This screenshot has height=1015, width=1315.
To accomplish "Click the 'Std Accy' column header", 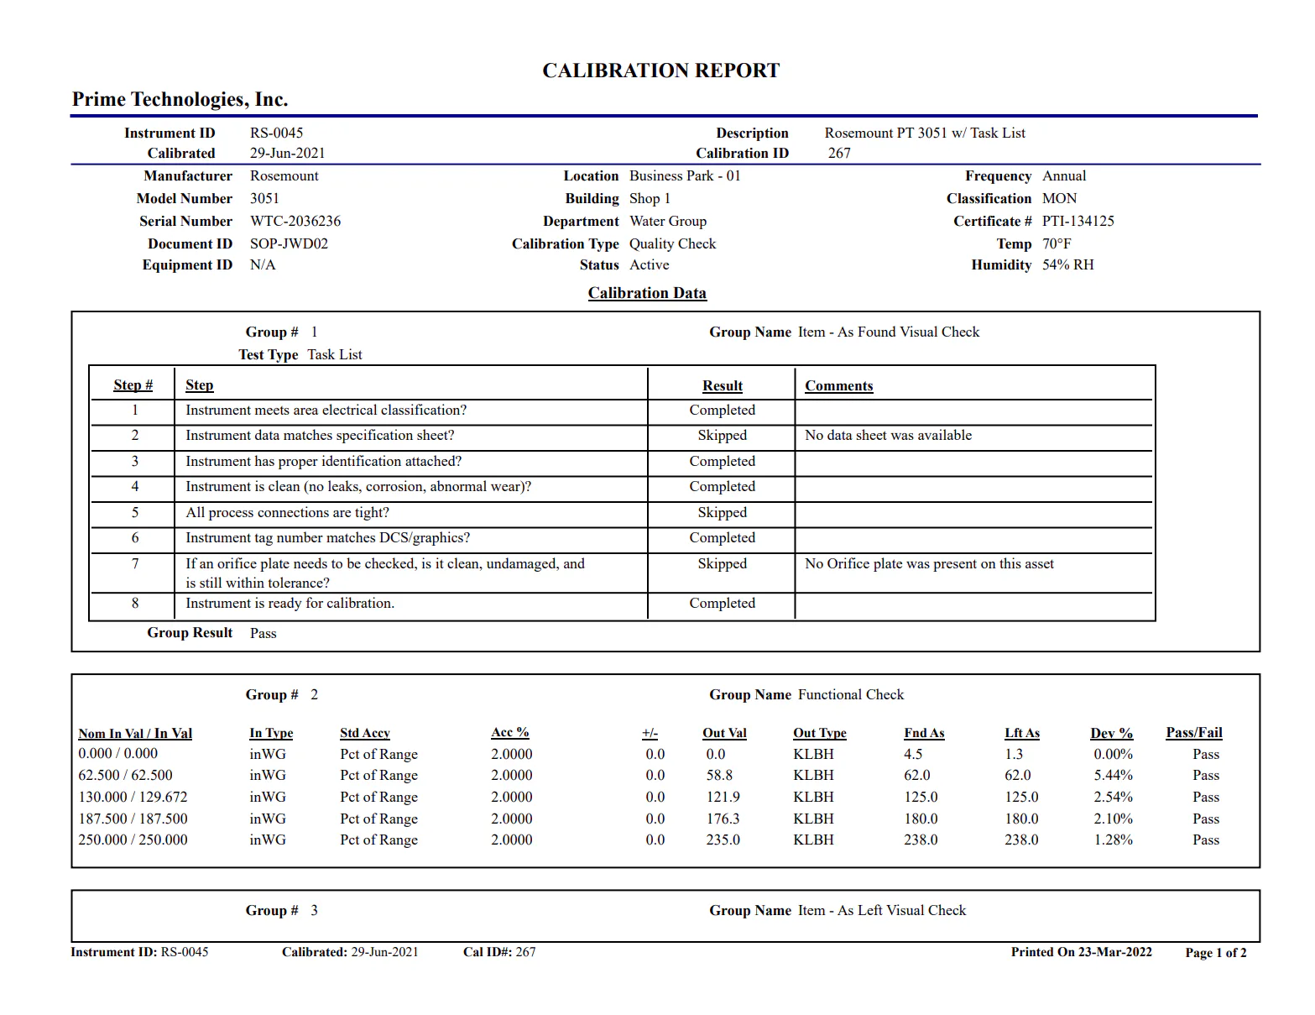I will tap(365, 733).
